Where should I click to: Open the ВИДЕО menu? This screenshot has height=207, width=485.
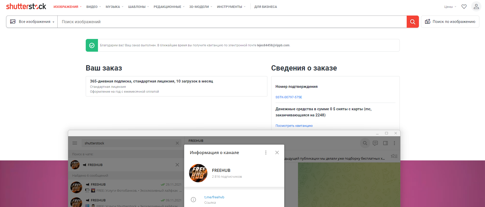pos(94,7)
